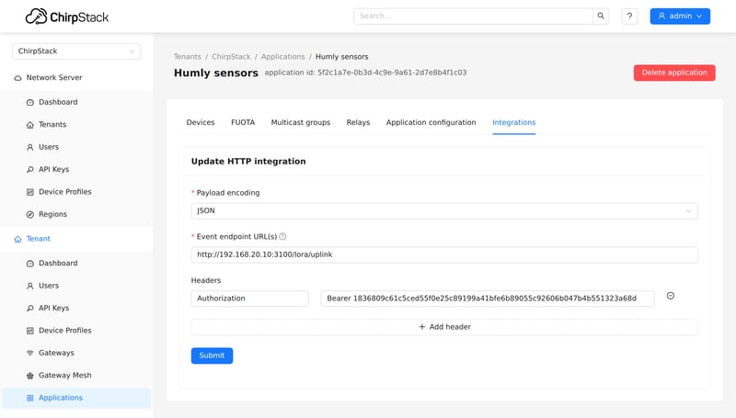Click Network Server Users person icon
Viewport: 736px width, 418px height.
tap(30, 147)
